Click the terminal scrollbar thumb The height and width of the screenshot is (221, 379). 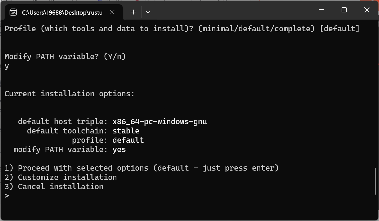click(376, 181)
